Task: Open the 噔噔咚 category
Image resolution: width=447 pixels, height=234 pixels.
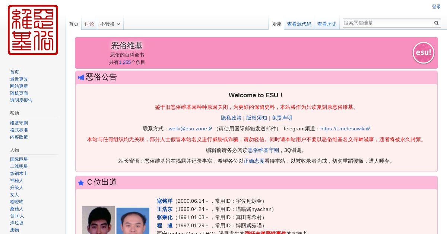Action: tap(17, 202)
